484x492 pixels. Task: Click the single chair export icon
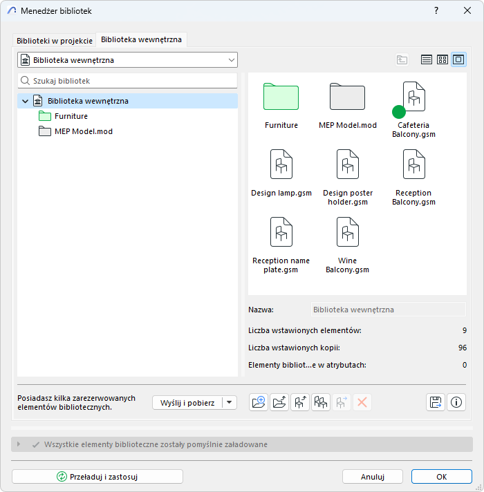click(300, 402)
